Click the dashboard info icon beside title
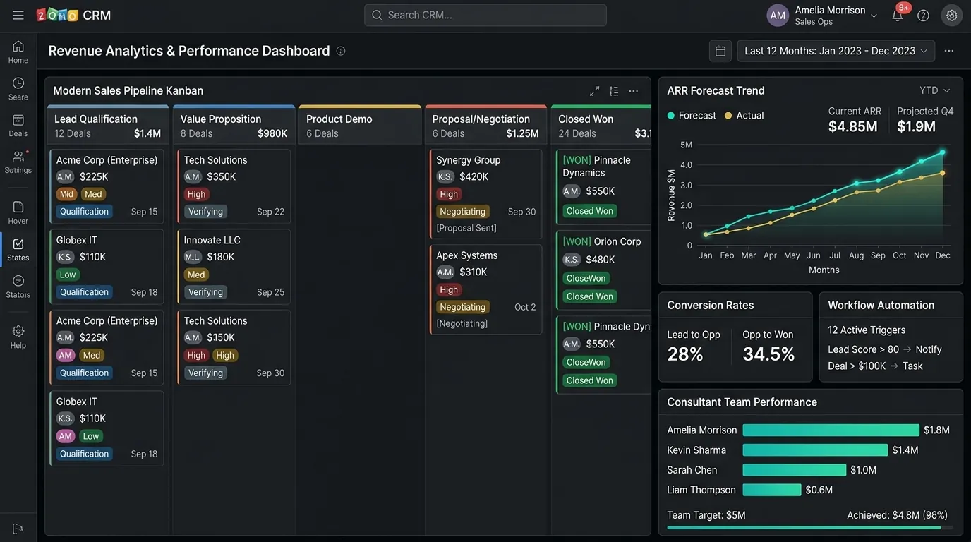 [x=341, y=51]
